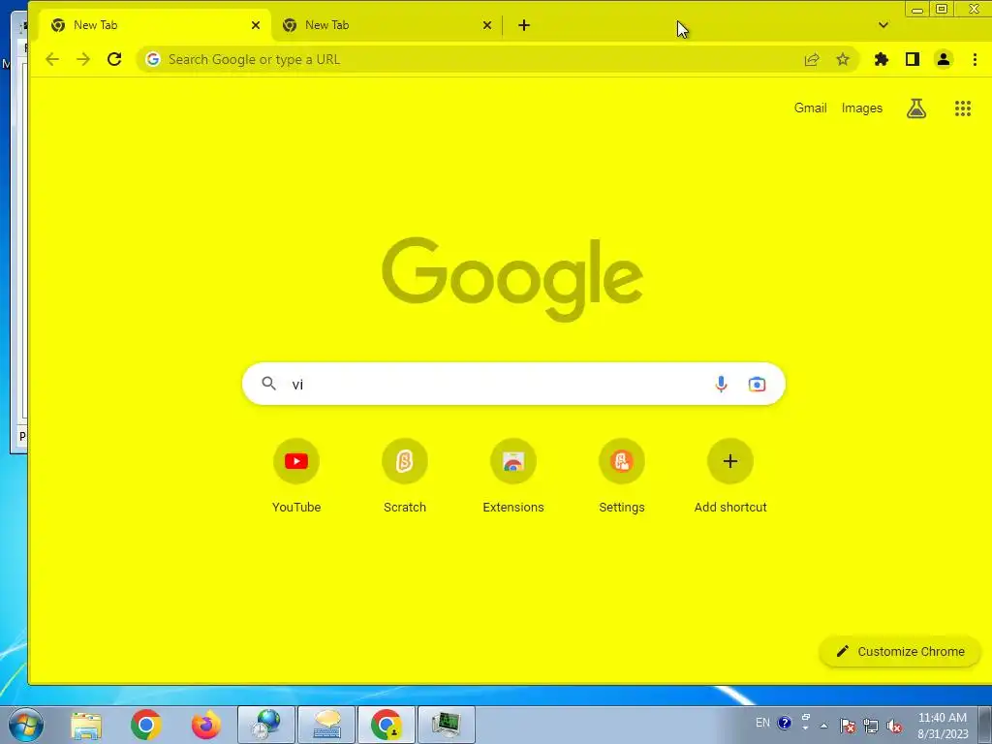Viewport: 992px width, 744px height.
Task: Open pinned Chrome icon on taskbar
Action: point(146,725)
